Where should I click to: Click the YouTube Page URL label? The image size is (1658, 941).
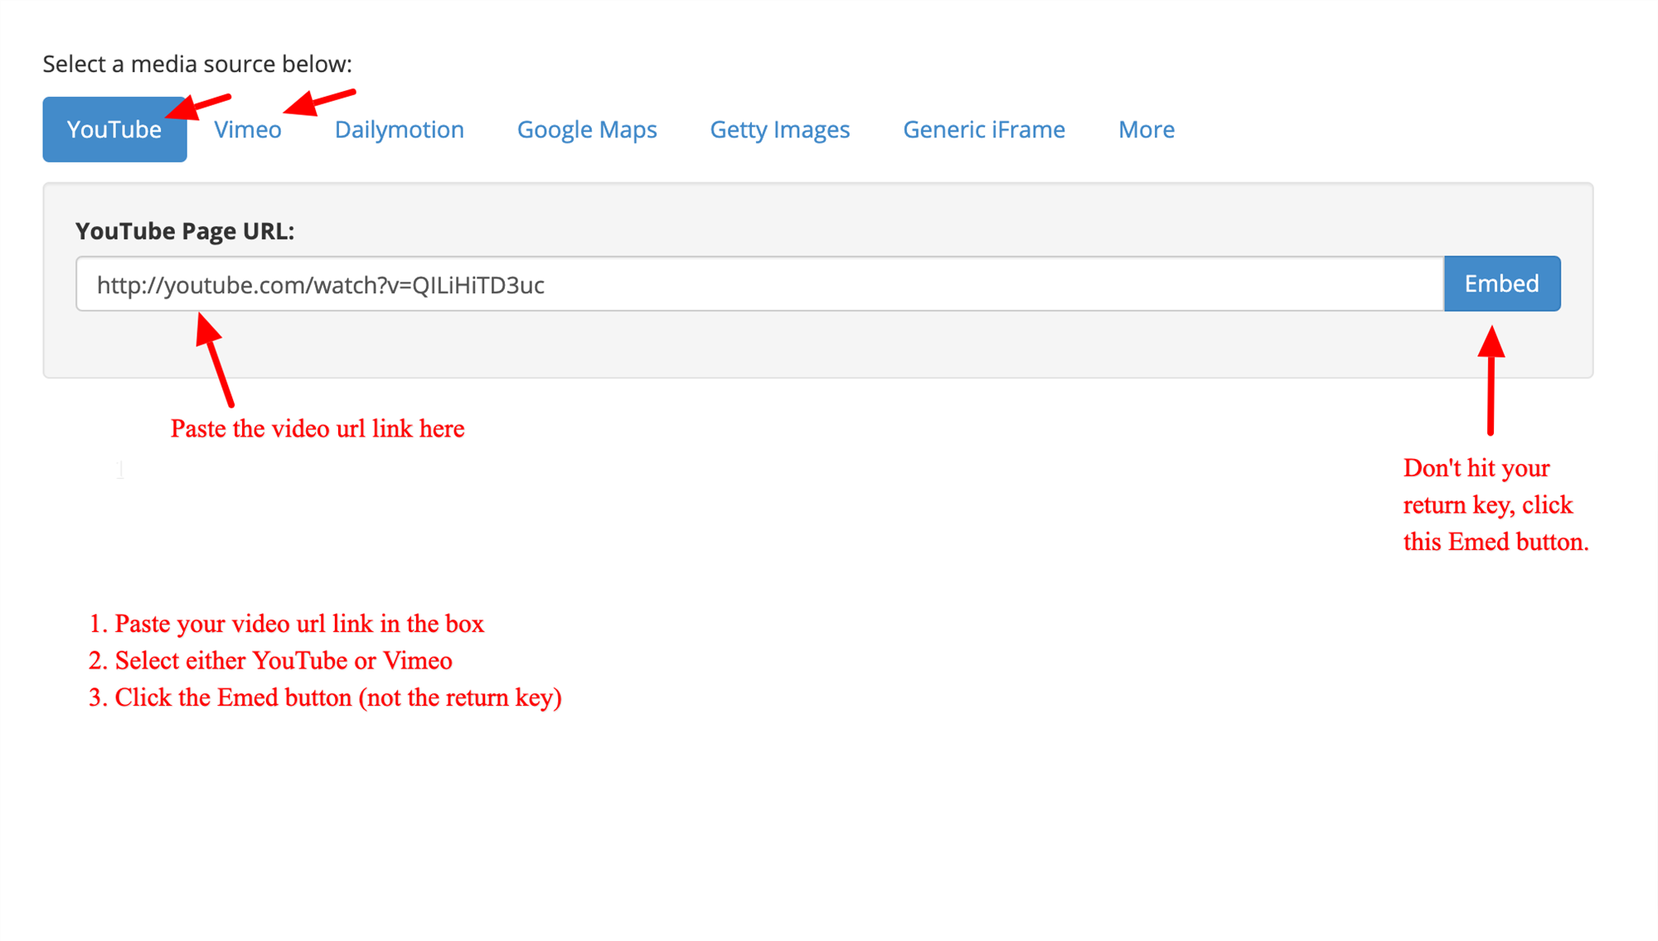click(x=184, y=231)
